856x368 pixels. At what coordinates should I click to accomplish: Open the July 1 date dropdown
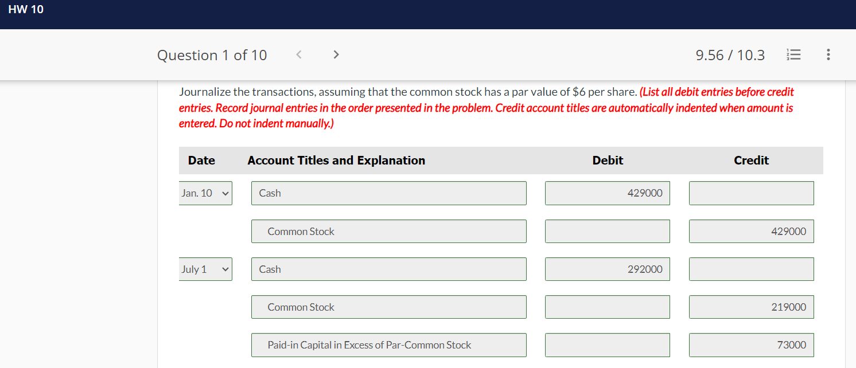click(205, 269)
